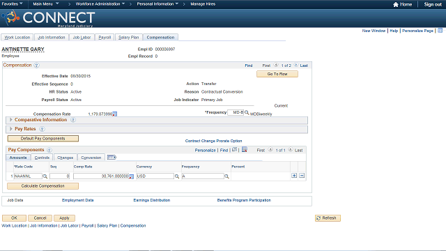Switch to Job Labor tab
The image size is (446, 251).
(82, 37)
